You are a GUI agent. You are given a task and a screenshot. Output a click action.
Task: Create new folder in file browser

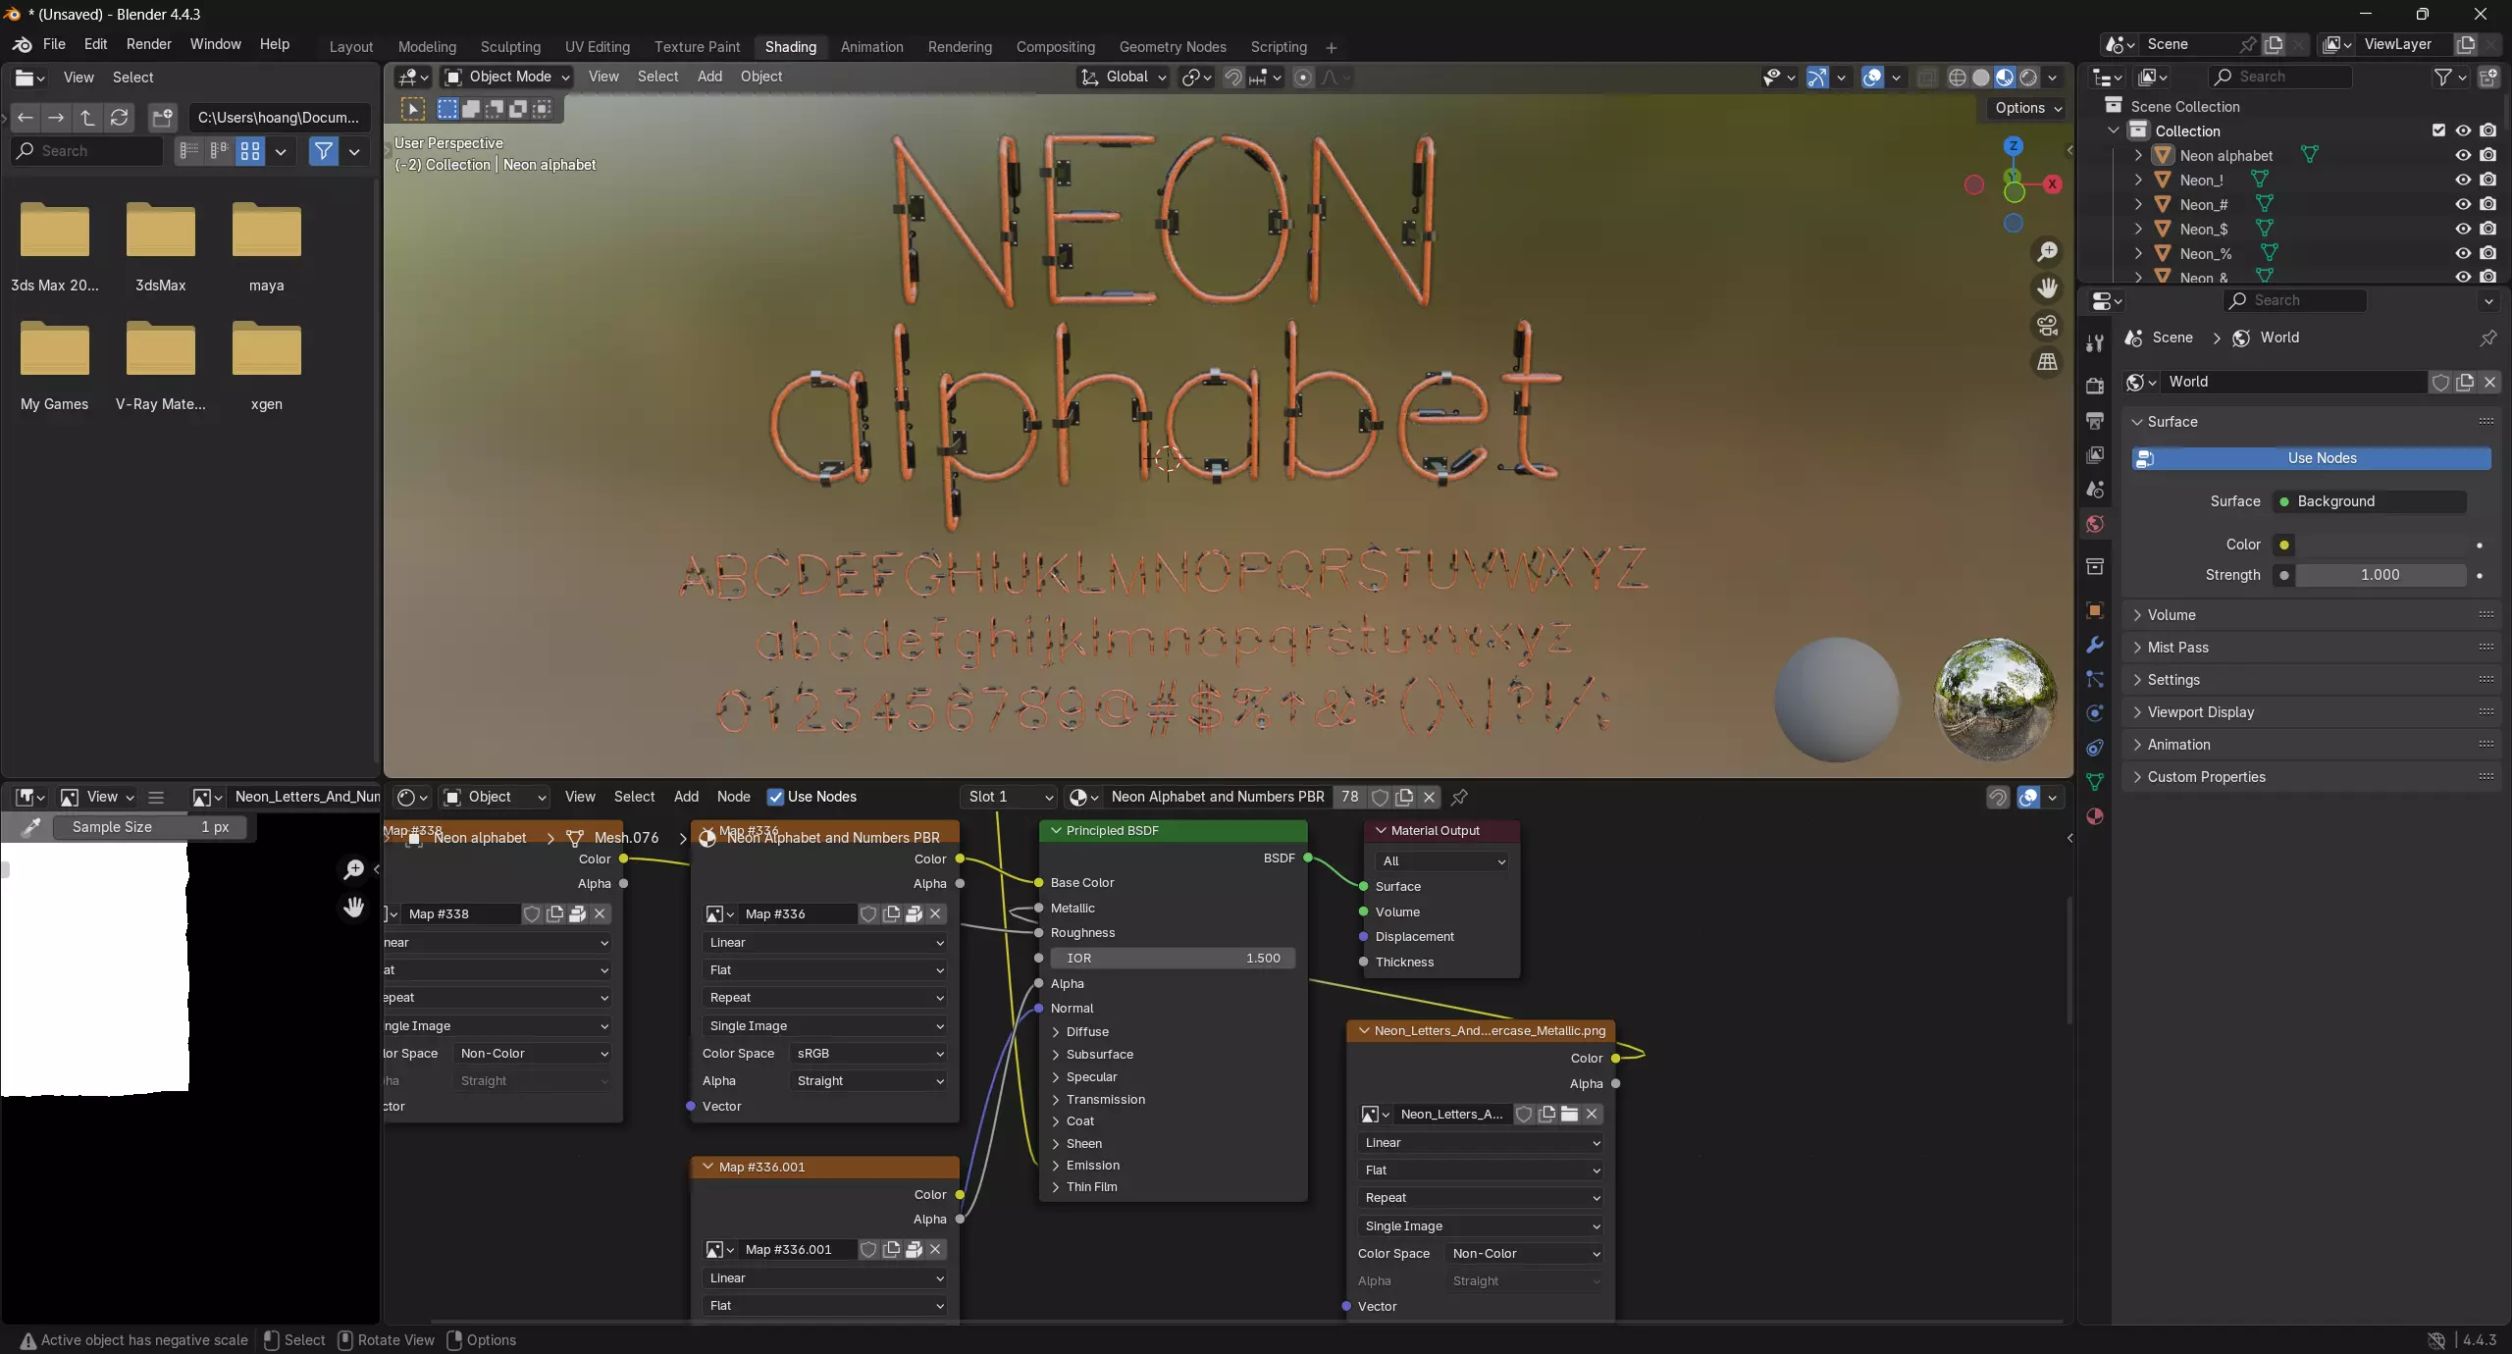click(x=162, y=118)
